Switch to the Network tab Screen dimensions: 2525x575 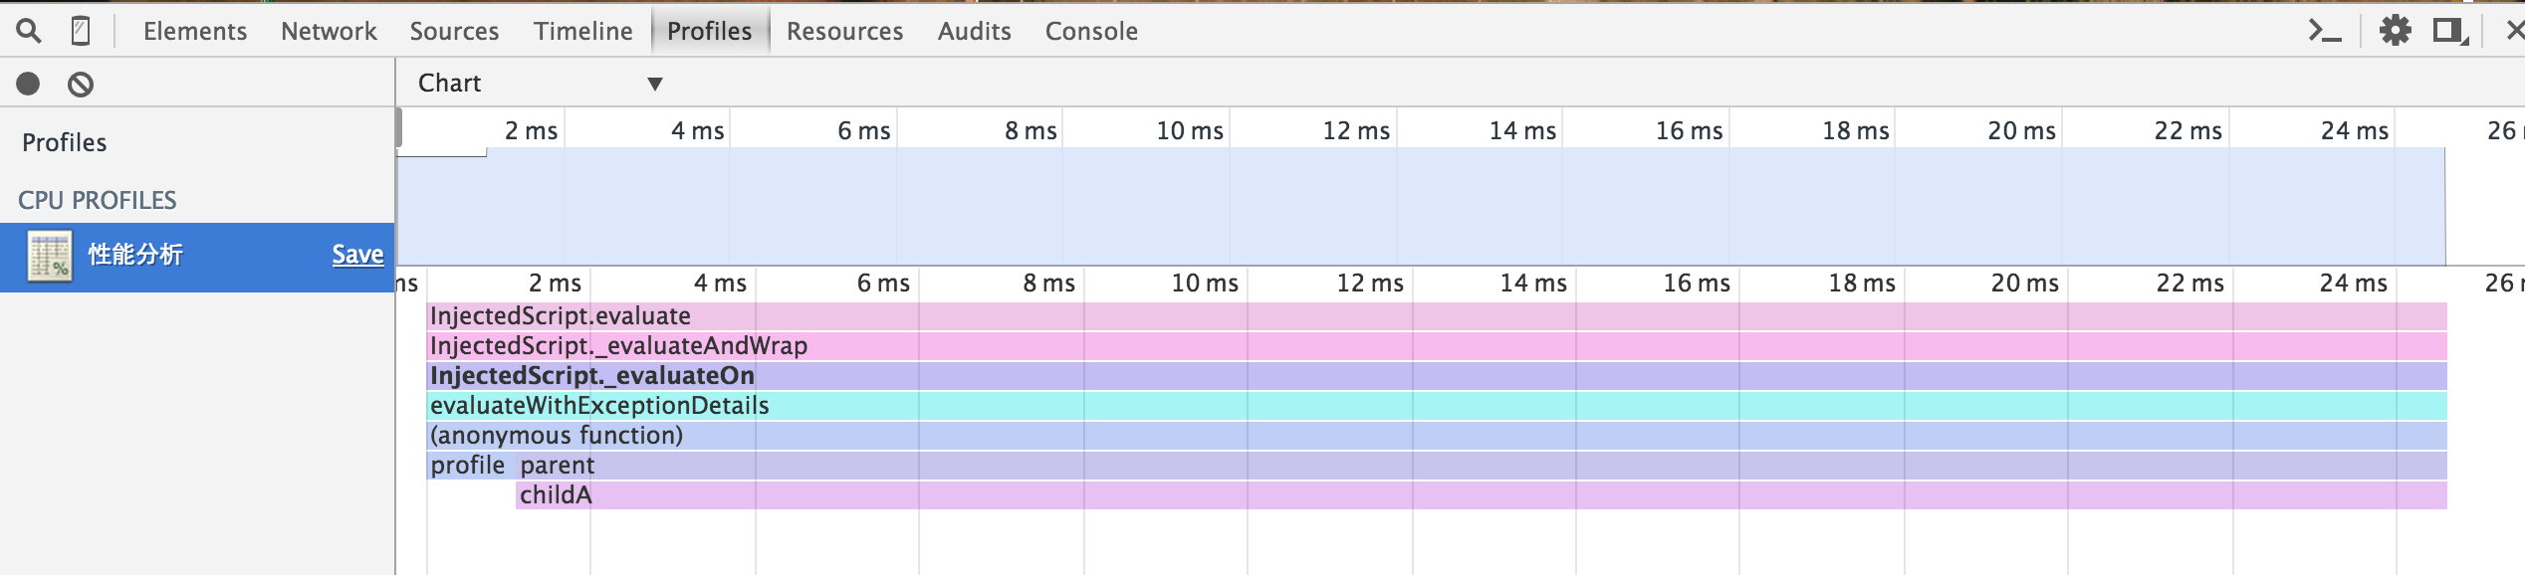(329, 31)
